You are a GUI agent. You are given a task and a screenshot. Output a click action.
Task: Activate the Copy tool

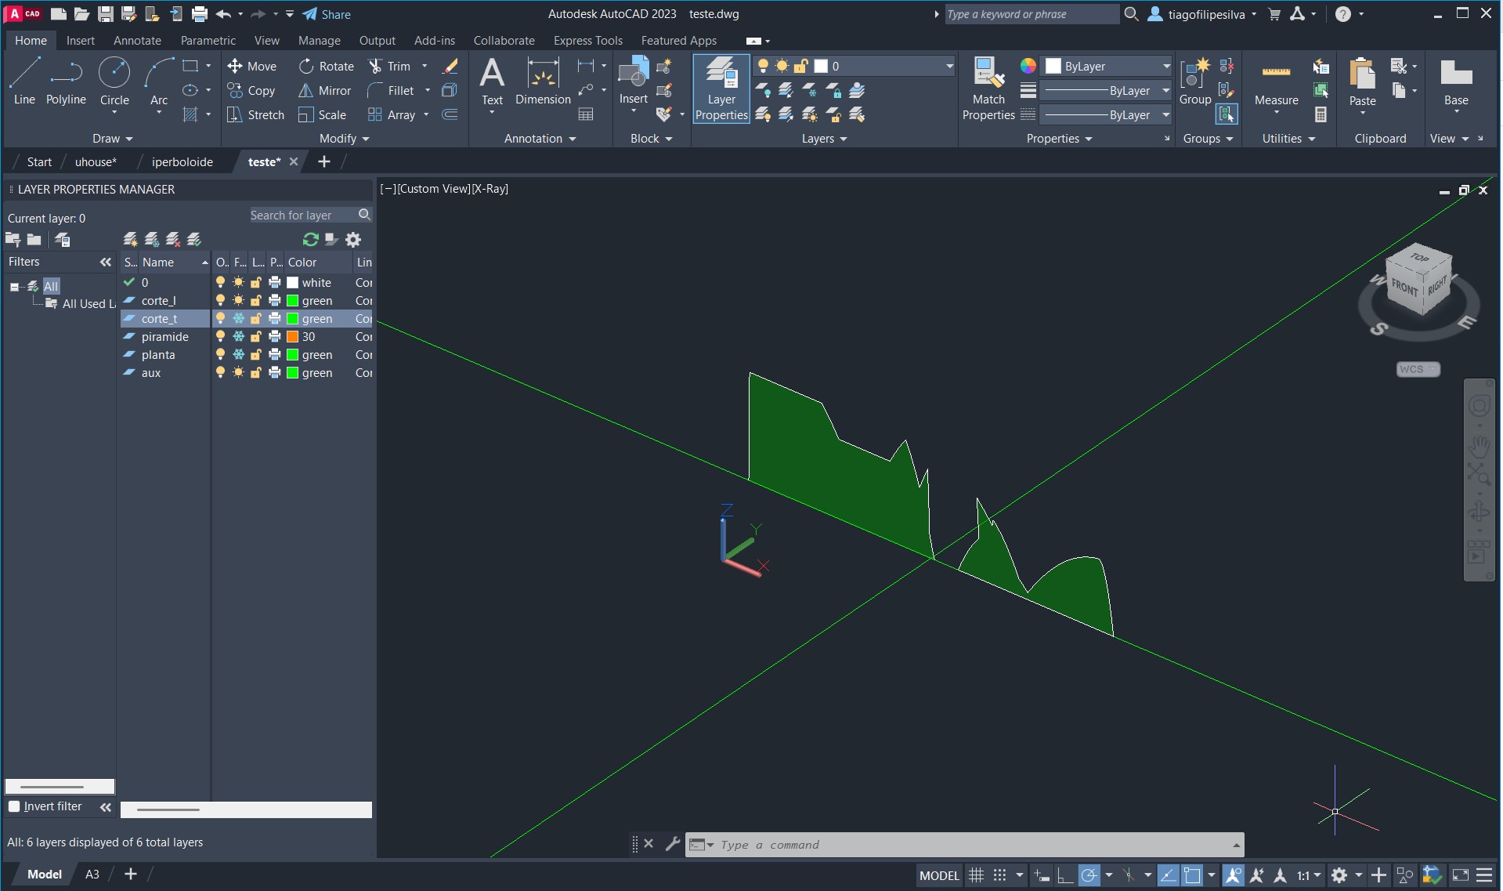[251, 91]
